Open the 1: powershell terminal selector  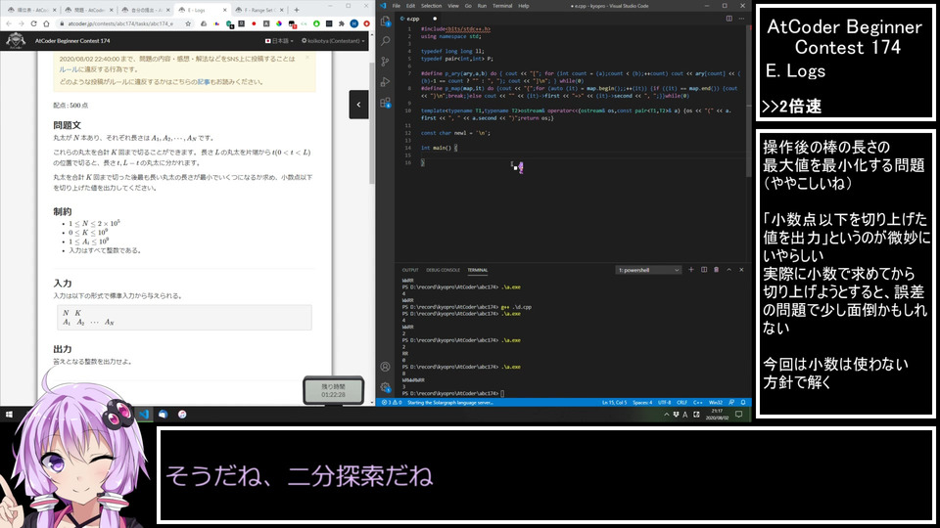pos(648,270)
